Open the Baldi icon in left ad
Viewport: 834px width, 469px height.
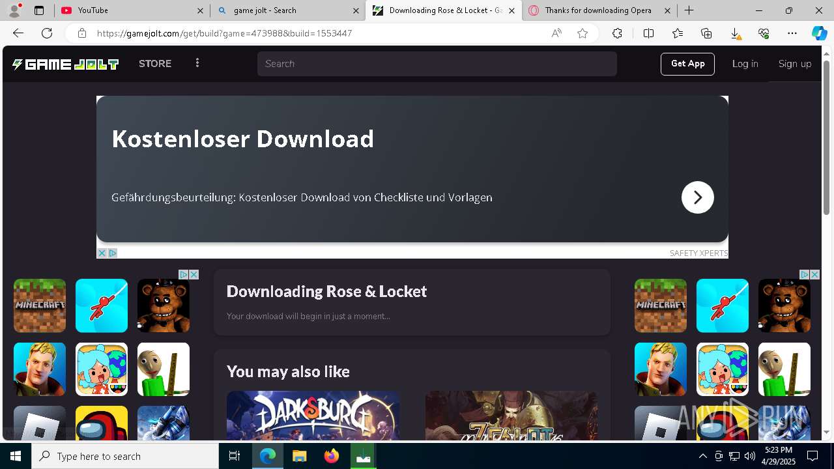(164, 369)
